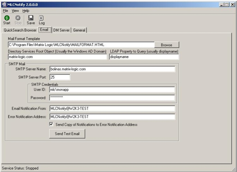Close the MLCNotify window
This screenshot has height=172, width=237.
pos(232,5)
